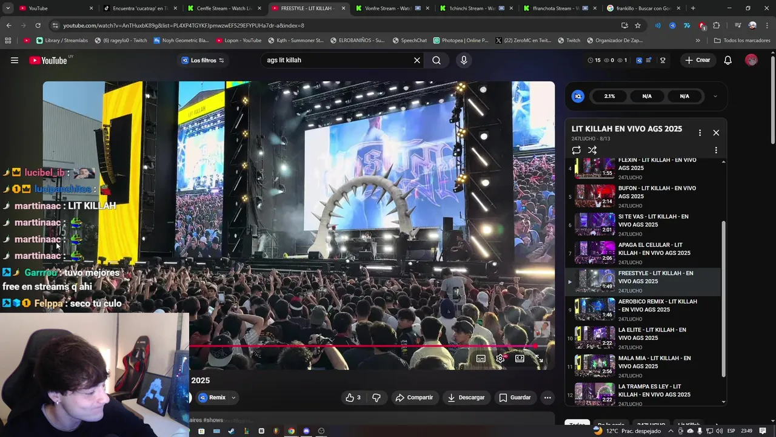Viewport: 776px width, 437px height.
Task: Open the browser tab search dropdown
Action: tap(7, 8)
